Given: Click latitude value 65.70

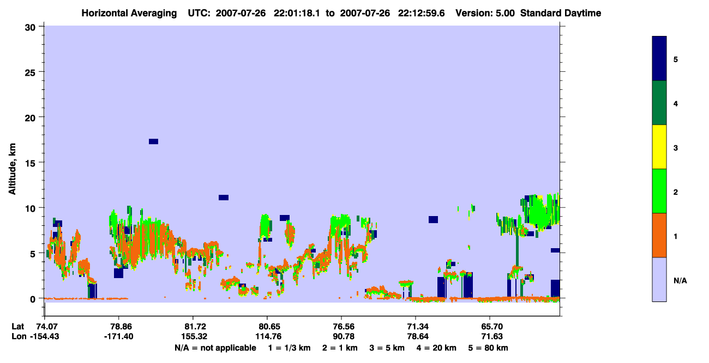Looking at the screenshot, I should tap(489, 326).
